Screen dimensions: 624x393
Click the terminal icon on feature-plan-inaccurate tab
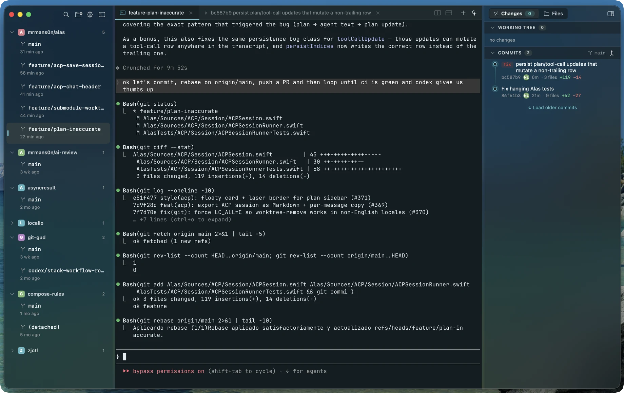click(123, 13)
